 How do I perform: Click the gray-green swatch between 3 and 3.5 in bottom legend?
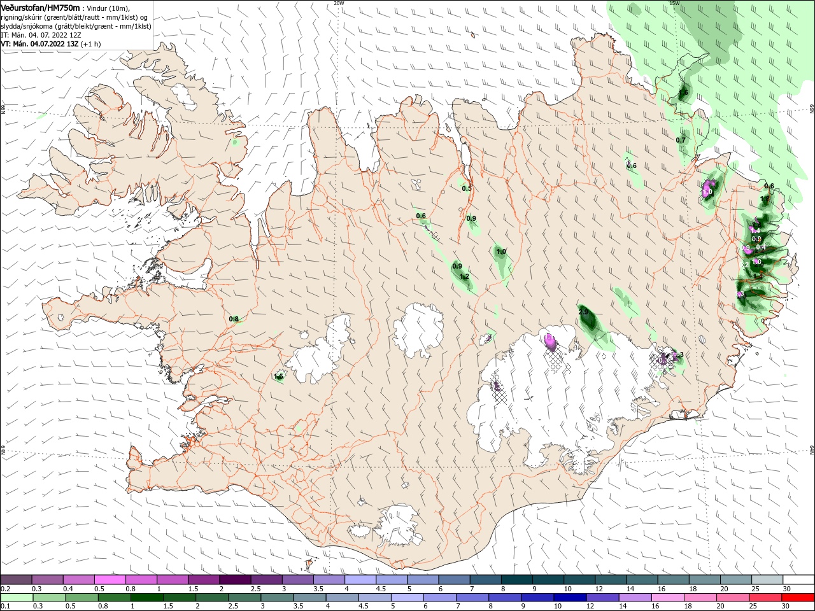pyautogui.click(x=276, y=598)
